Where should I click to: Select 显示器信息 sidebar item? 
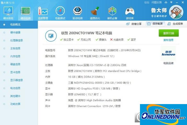(x=19, y=80)
